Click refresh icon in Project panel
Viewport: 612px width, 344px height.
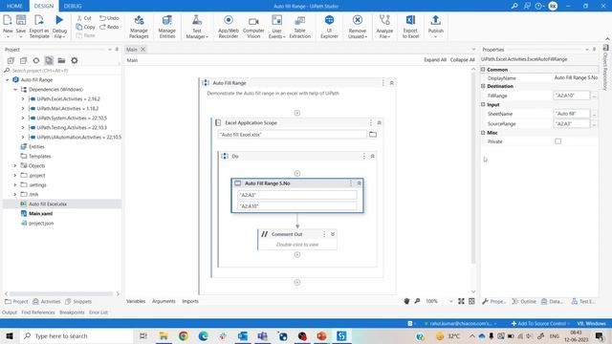[x=36, y=60]
